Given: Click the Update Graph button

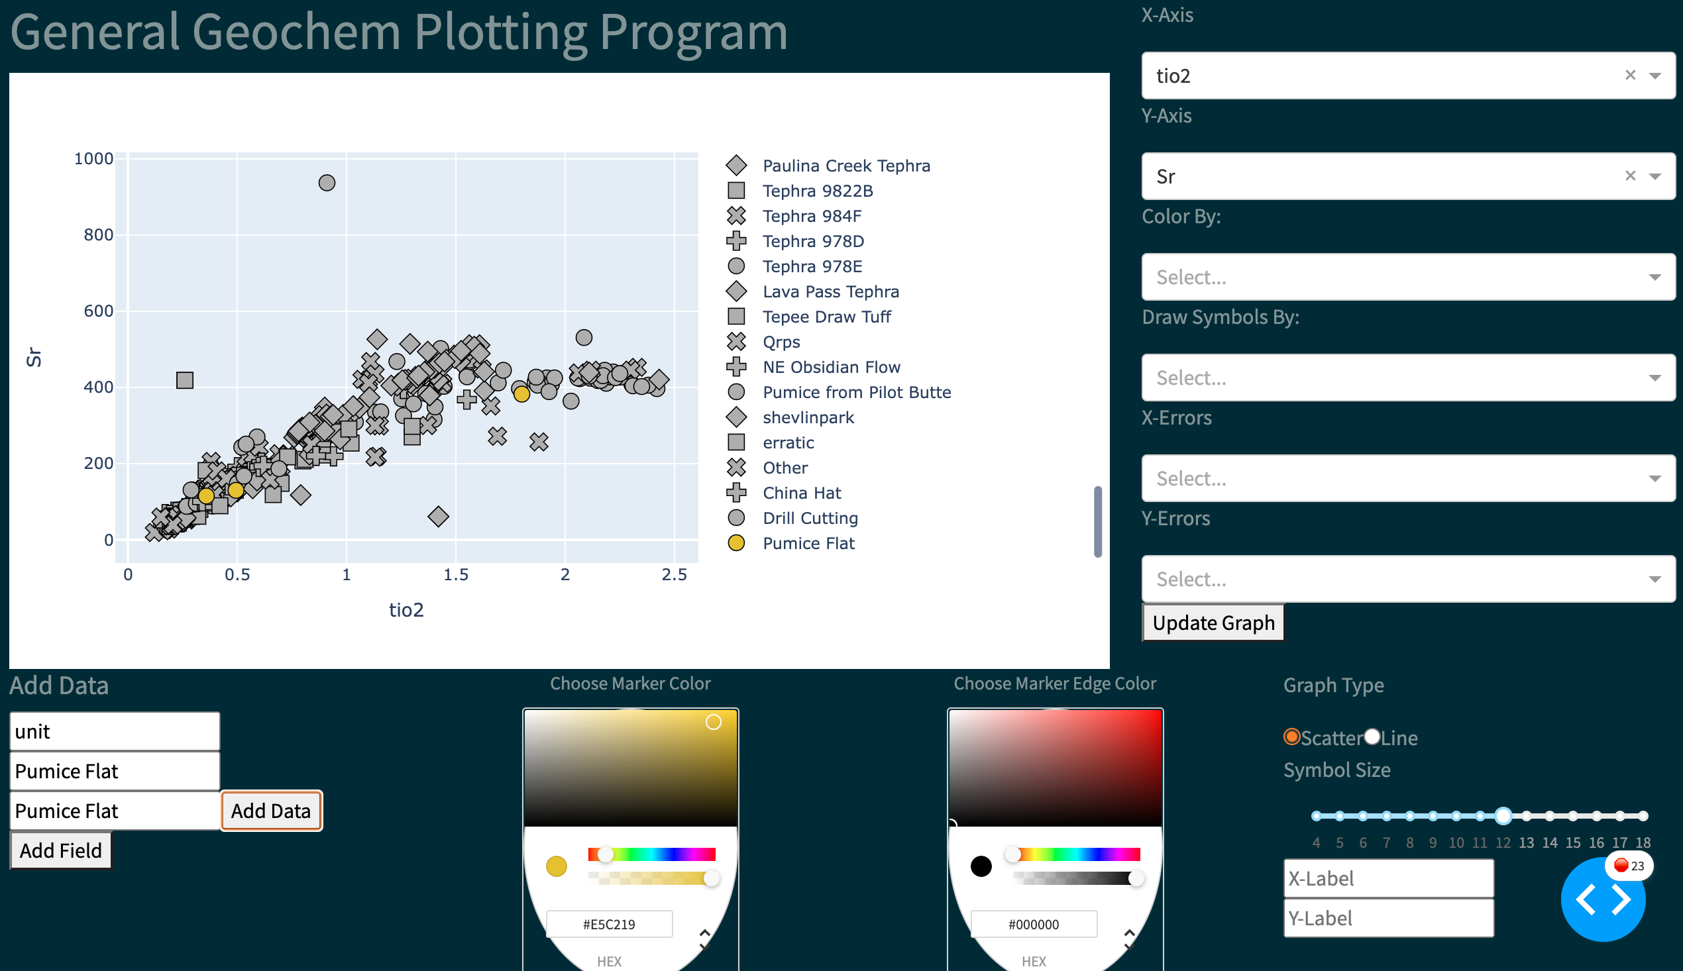Looking at the screenshot, I should click(x=1213, y=622).
